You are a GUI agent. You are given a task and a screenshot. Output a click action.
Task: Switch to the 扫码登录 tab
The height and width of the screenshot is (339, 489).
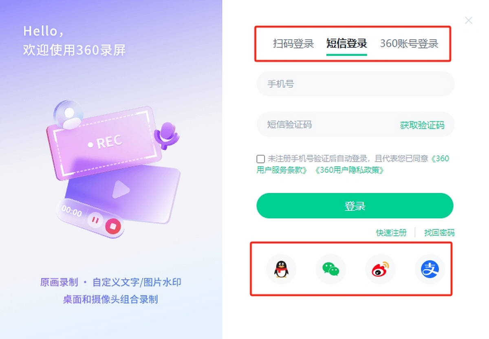293,44
